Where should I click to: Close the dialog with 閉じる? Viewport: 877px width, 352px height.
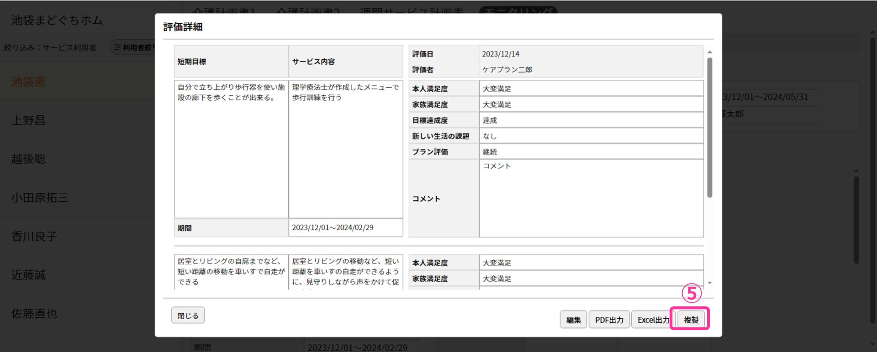188,316
